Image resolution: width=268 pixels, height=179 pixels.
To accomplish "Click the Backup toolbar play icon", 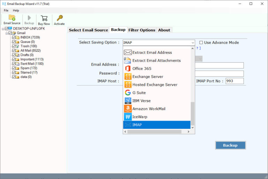I will tap(29, 18).
